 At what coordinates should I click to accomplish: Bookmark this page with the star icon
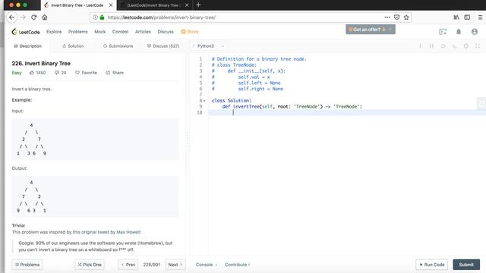coord(406,17)
